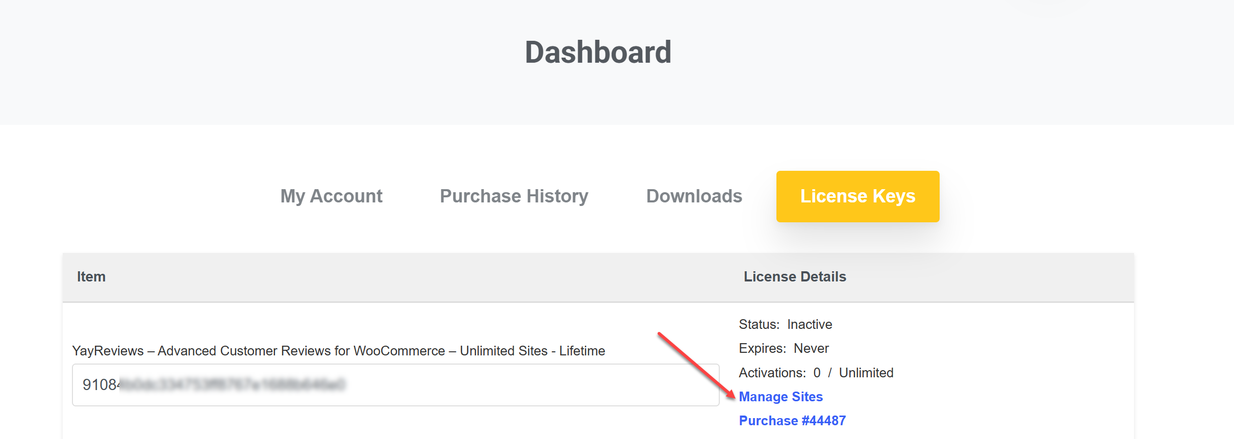Click the Activations label

tap(772, 373)
